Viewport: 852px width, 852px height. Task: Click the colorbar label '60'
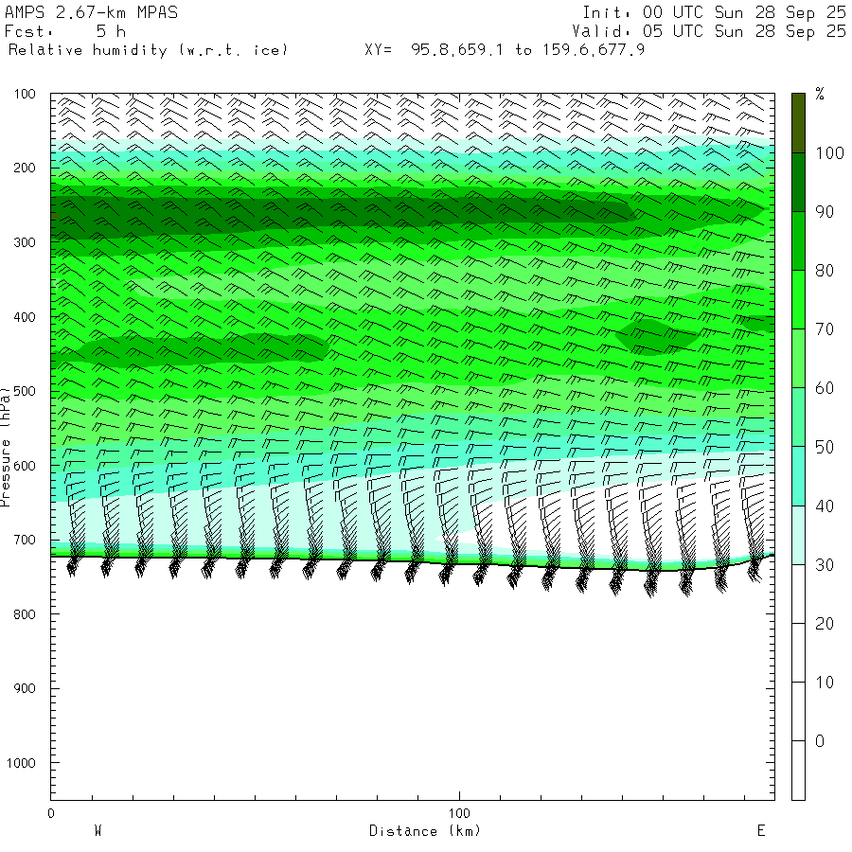825,388
